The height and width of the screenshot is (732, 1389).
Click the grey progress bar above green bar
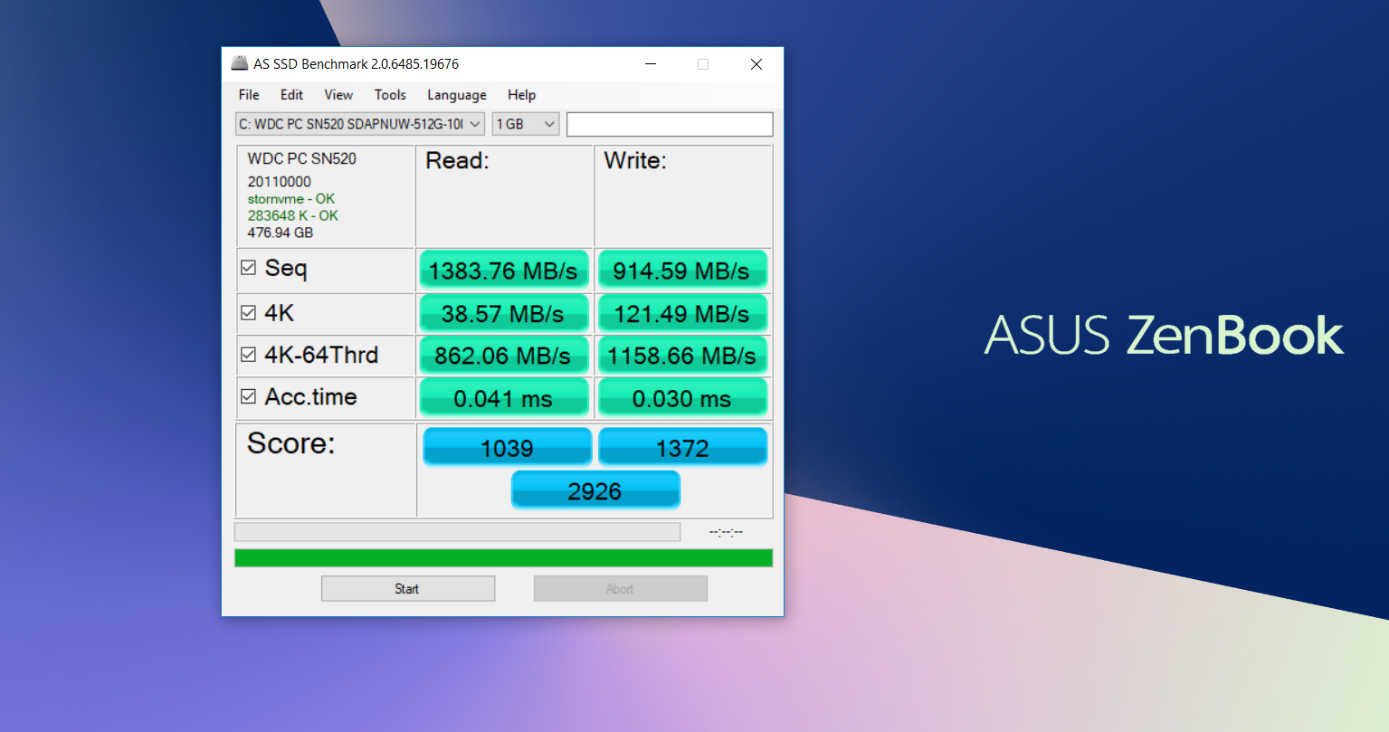click(x=457, y=532)
